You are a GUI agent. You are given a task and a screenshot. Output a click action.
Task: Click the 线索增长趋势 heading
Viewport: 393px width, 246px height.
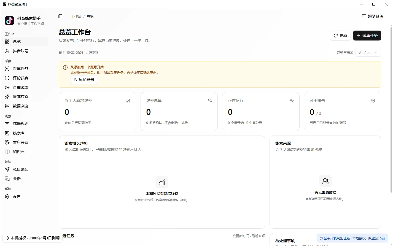[x=76, y=143]
